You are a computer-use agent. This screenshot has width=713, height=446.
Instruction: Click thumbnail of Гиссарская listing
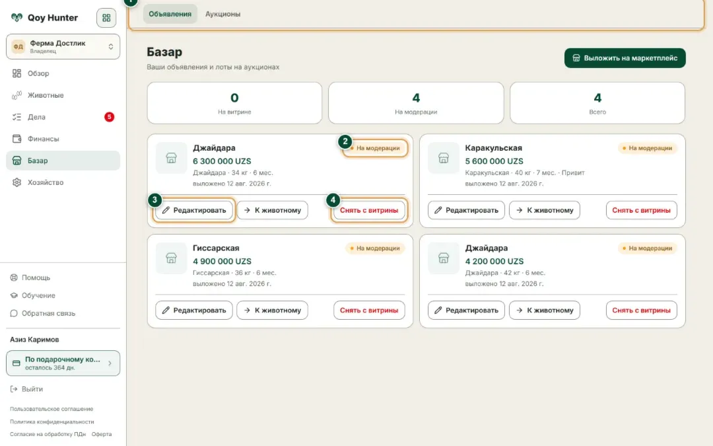coord(172,258)
